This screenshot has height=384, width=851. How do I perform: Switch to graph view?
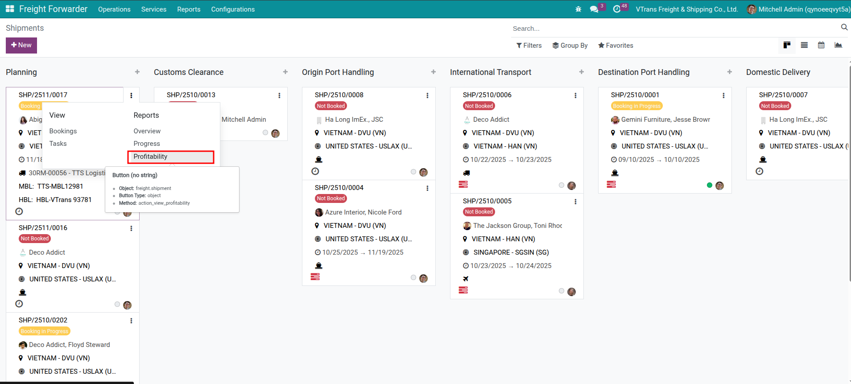838,45
